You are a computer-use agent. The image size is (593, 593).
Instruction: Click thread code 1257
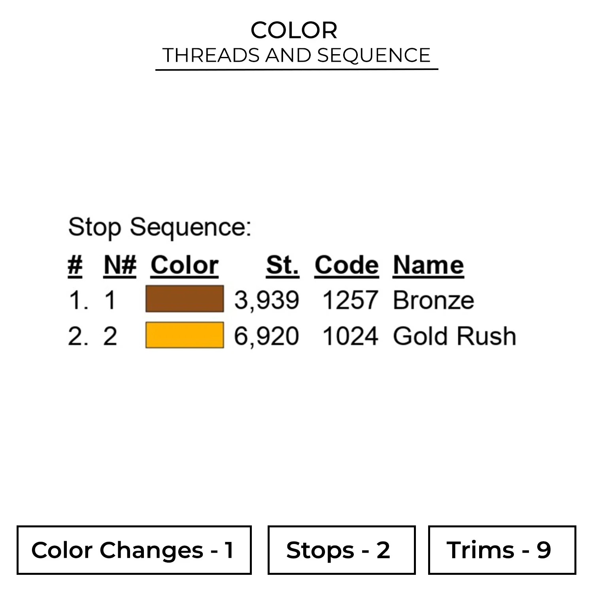[350, 300]
